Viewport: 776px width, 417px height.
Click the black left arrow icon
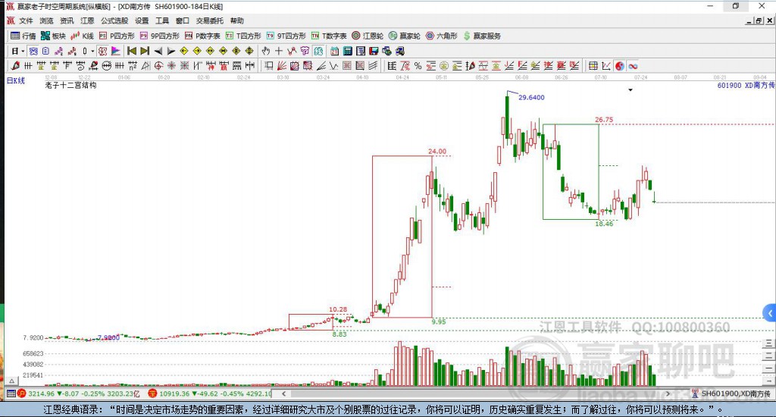click(x=158, y=51)
